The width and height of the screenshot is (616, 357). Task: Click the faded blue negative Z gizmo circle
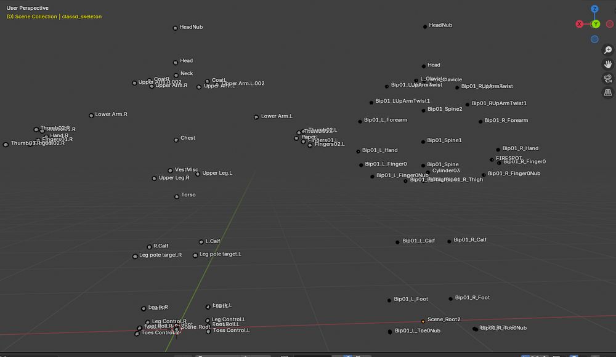[594, 39]
